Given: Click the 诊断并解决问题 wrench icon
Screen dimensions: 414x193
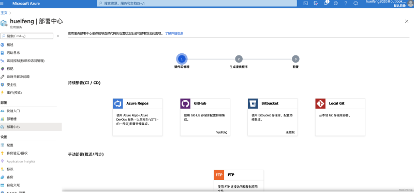Looking at the screenshot, I should (3, 77).
